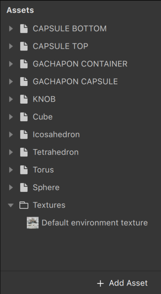Collapse the Textures folder
161x294 pixels.
tap(11, 205)
